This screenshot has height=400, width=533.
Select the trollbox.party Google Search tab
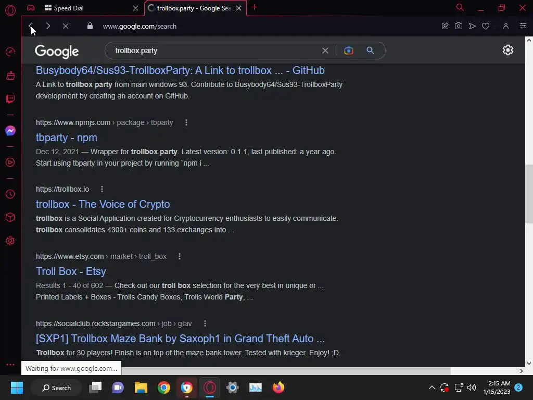pos(194,8)
